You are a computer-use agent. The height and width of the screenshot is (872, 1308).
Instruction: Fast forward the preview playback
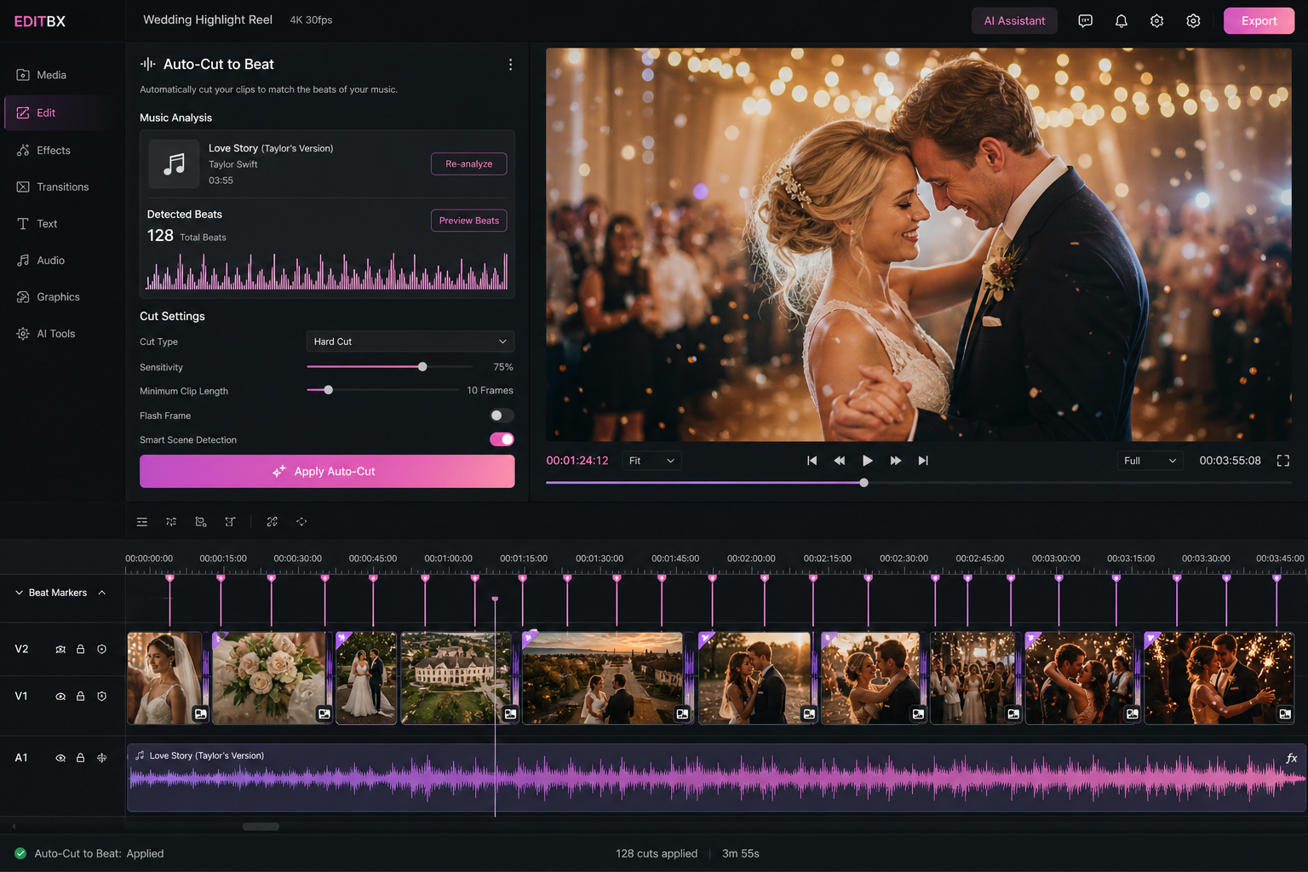(x=896, y=461)
